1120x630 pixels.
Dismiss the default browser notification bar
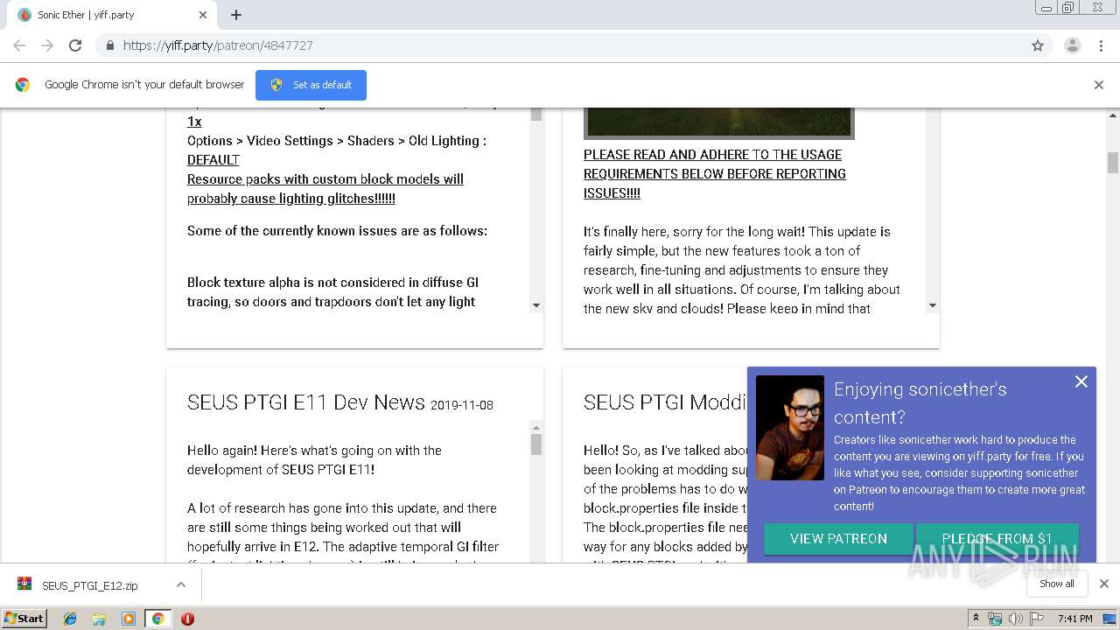1099,85
